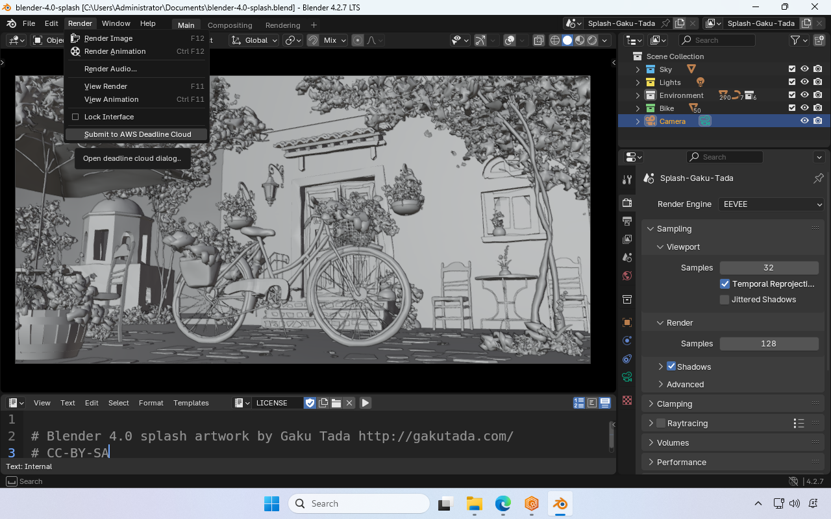
Task: Open the Texture properties tab
Action: click(x=627, y=400)
